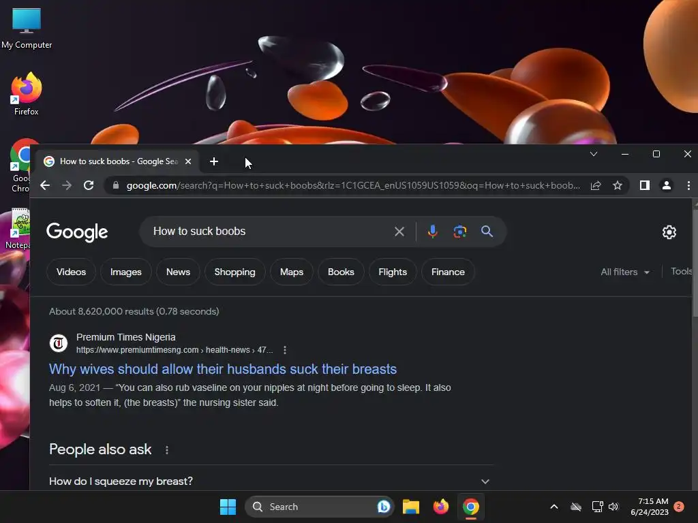Open the result headline link about wives
The height and width of the screenshot is (523, 698).
pyautogui.click(x=223, y=369)
